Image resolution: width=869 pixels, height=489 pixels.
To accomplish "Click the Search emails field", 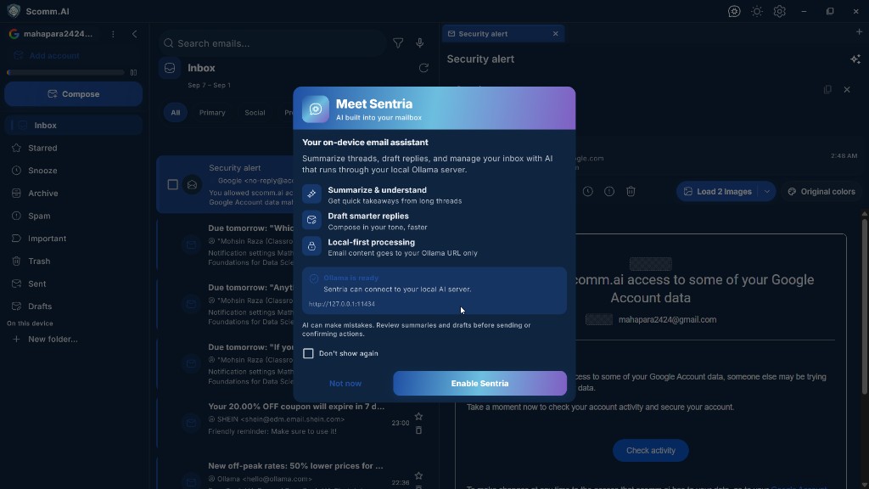I will point(272,43).
